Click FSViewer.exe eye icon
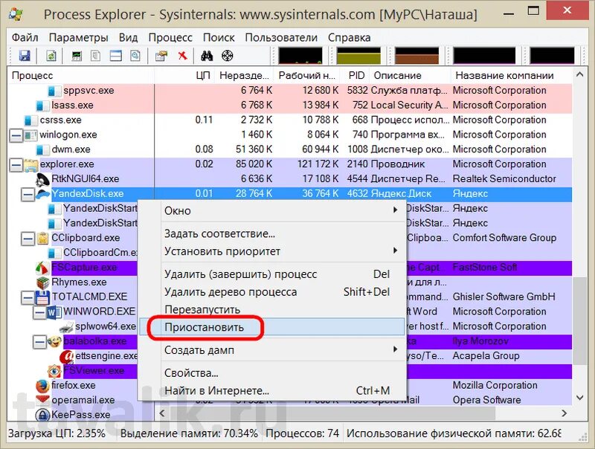The height and width of the screenshot is (449, 595). coord(54,371)
